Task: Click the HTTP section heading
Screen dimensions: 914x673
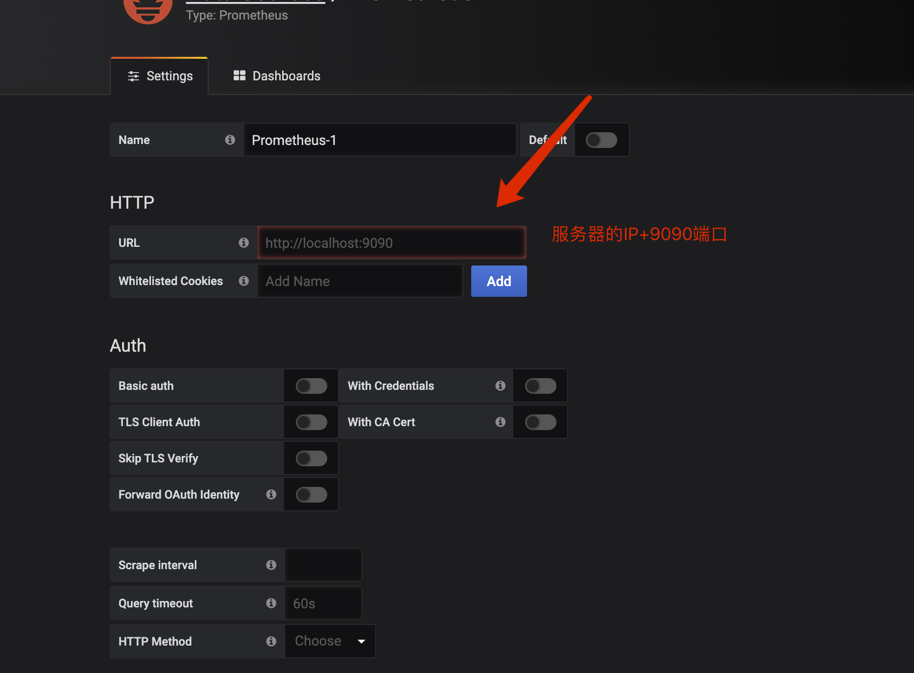Action: coord(132,202)
